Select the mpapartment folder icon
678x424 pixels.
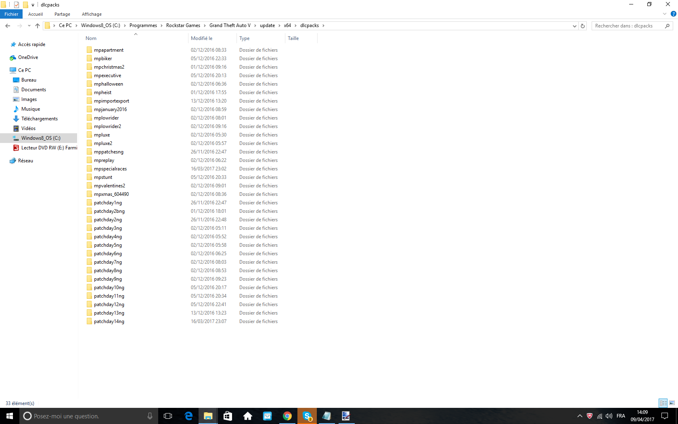tap(89, 50)
